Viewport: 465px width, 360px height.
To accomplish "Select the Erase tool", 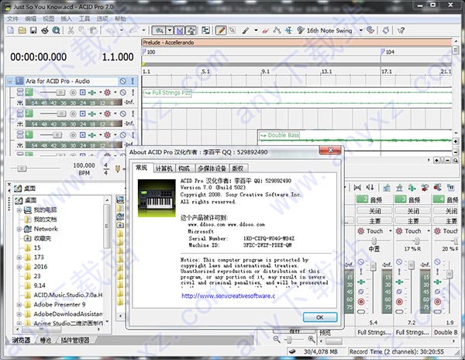I will tap(265, 30).
